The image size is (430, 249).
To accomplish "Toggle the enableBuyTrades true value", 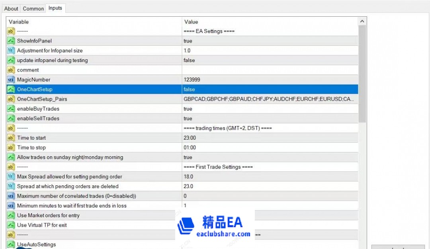I will click(x=270, y=109).
